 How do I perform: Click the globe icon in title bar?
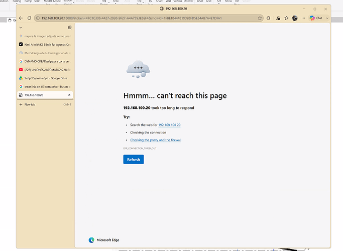pos(161,9)
